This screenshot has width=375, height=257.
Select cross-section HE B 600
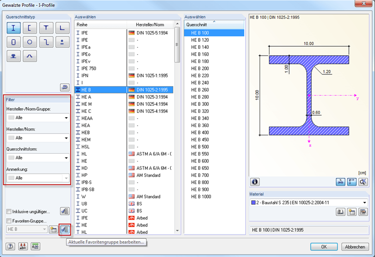tap(214, 161)
